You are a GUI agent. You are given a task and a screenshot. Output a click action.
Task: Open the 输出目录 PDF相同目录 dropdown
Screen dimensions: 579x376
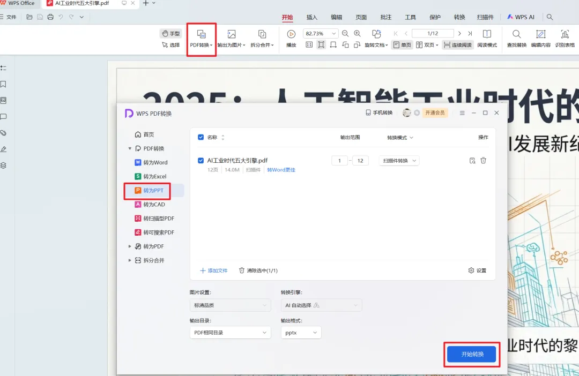231,333
